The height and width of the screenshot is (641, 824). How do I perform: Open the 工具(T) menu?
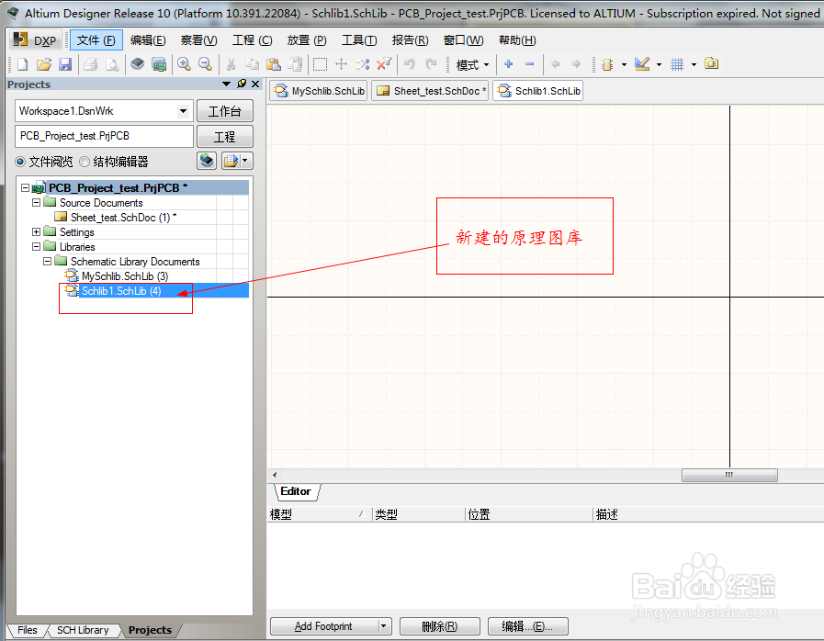pyautogui.click(x=359, y=40)
